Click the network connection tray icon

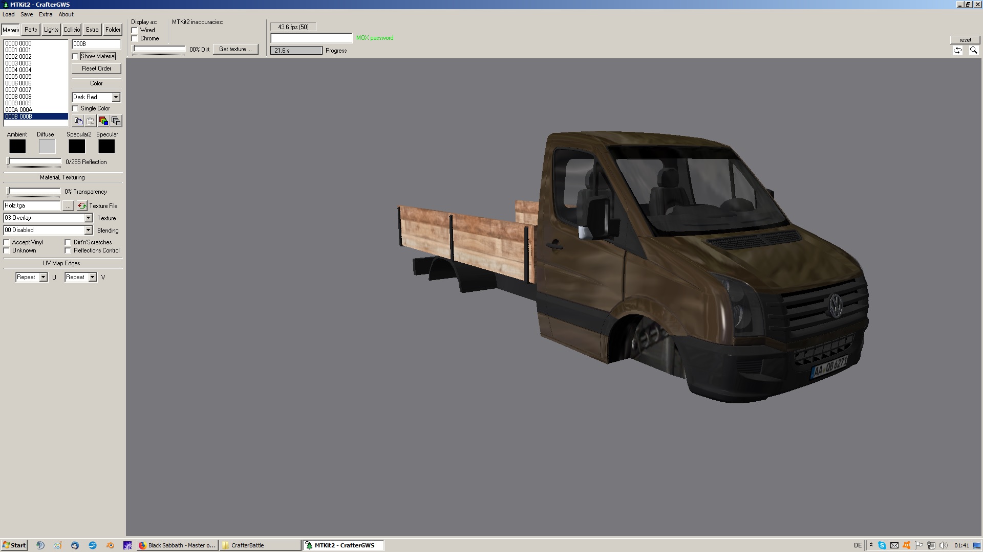(x=931, y=545)
